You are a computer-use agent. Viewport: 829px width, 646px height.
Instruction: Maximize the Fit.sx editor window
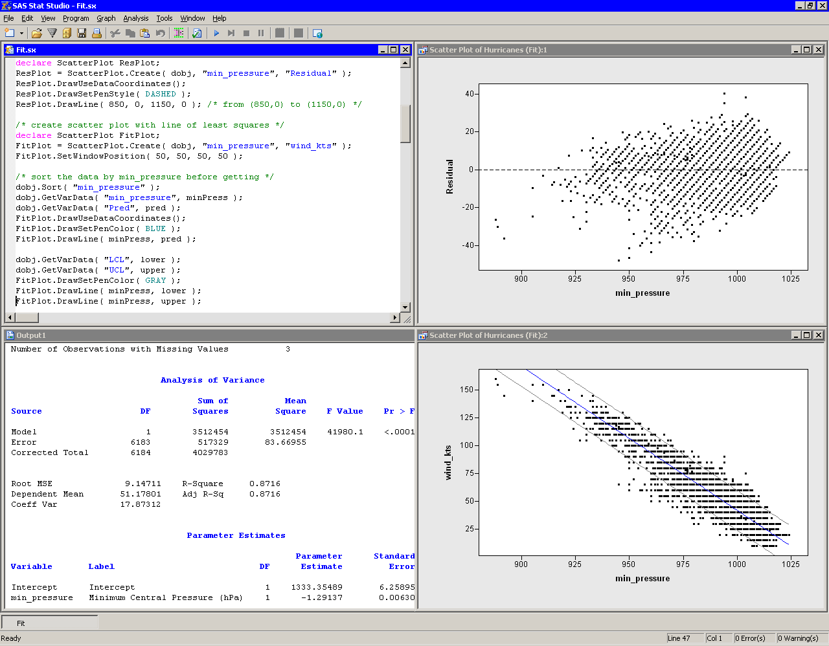tap(393, 49)
